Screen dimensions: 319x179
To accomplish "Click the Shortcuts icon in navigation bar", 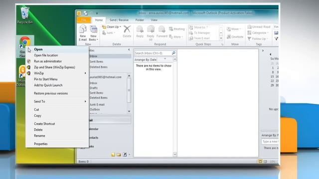I will (125, 155).
